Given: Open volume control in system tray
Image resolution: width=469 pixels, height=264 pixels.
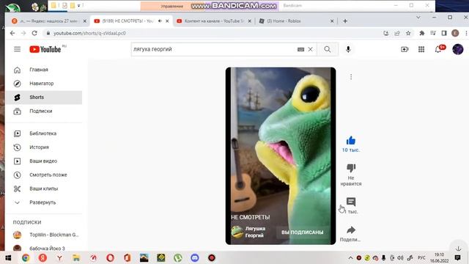Looking at the screenshot, I should [x=401, y=257].
